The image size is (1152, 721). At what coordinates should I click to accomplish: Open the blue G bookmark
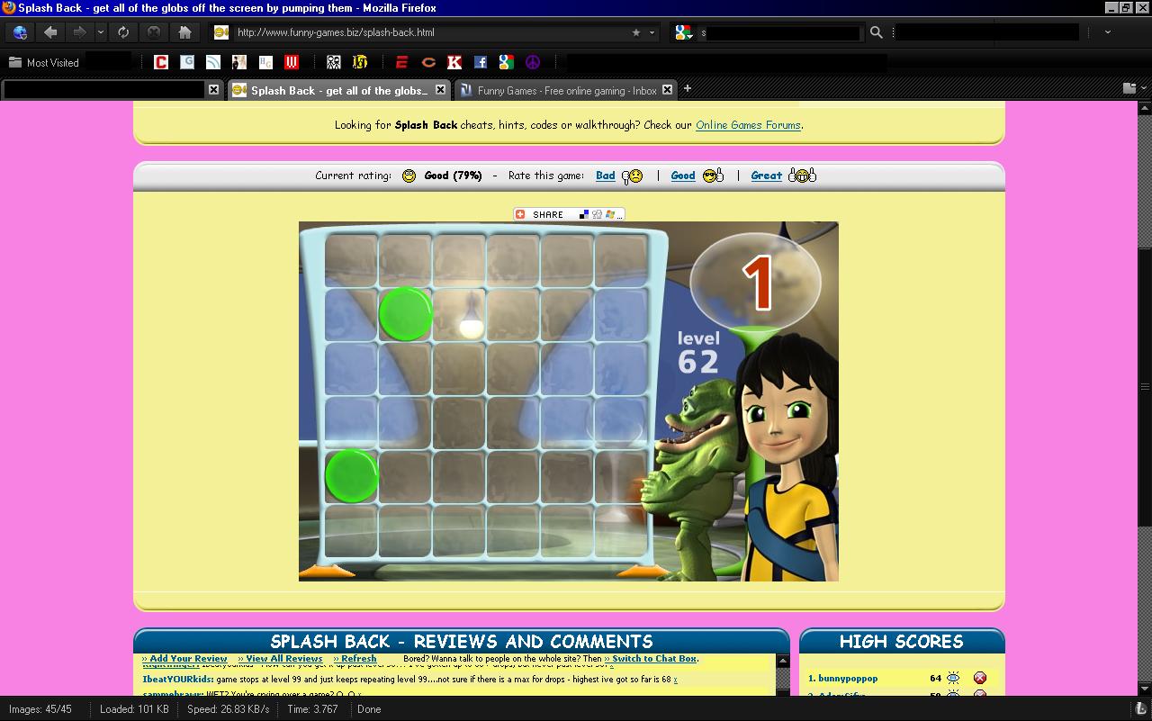[187, 62]
